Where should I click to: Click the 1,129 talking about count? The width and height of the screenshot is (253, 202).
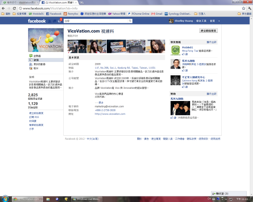click(x=33, y=104)
